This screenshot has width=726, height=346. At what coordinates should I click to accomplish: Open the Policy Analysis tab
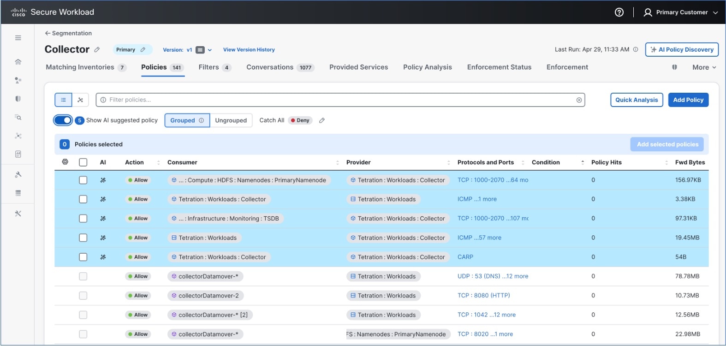coord(427,67)
